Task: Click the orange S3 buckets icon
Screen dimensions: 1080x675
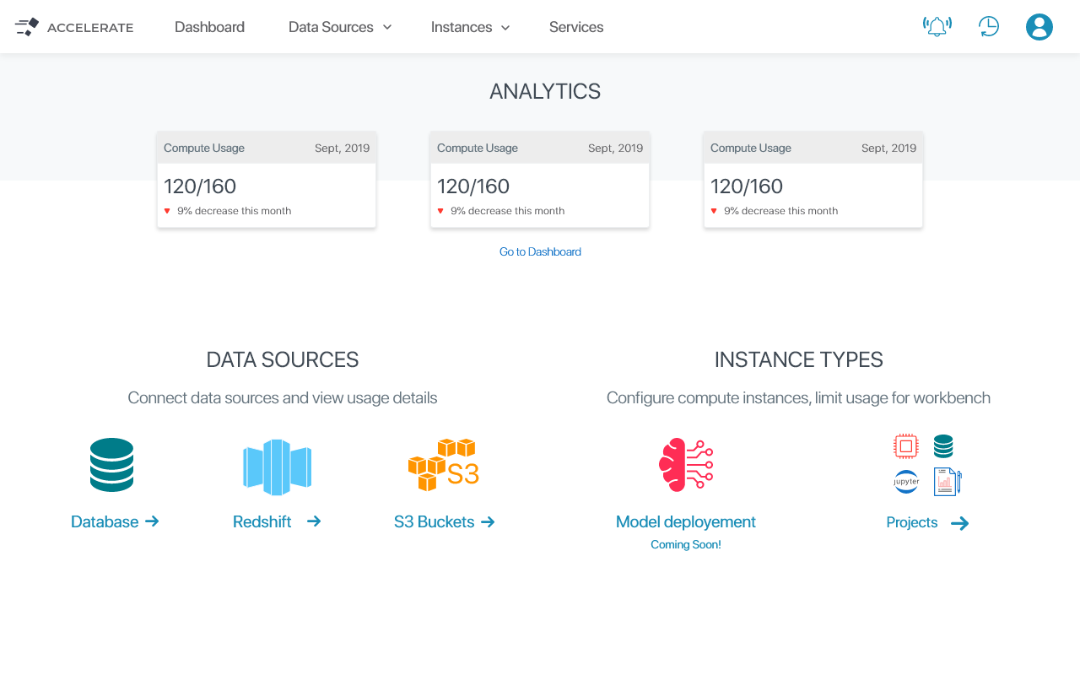Action: coord(444,465)
